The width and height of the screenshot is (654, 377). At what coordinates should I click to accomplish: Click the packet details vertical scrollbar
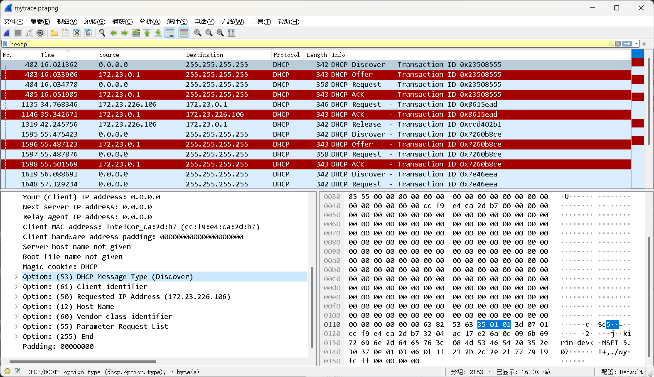tap(312, 308)
